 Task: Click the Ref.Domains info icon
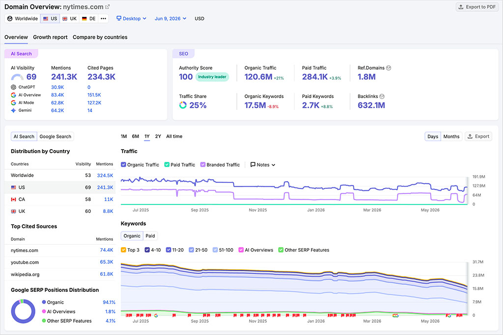tap(389, 68)
